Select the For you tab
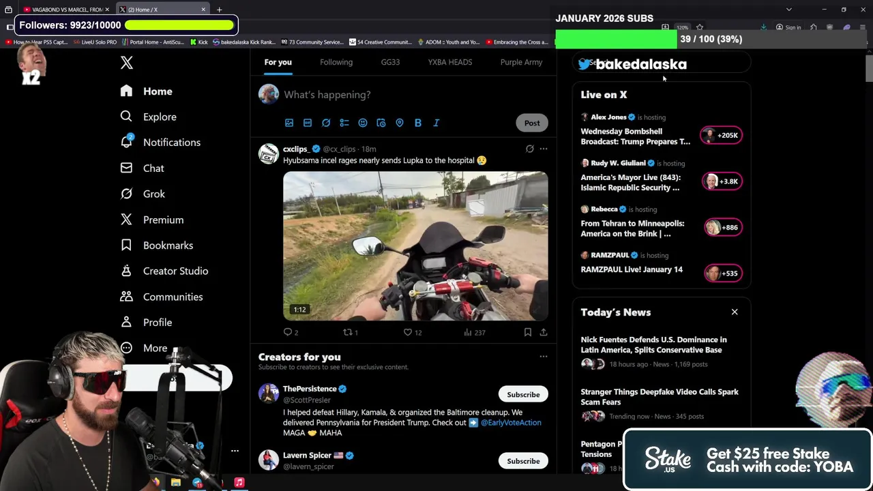The height and width of the screenshot is (491, 873). pos(278,62)
